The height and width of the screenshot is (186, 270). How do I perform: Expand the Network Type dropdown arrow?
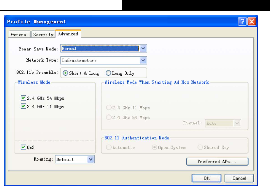(x=143, y=60)
